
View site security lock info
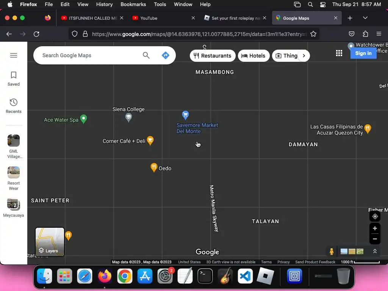point(85,34)
